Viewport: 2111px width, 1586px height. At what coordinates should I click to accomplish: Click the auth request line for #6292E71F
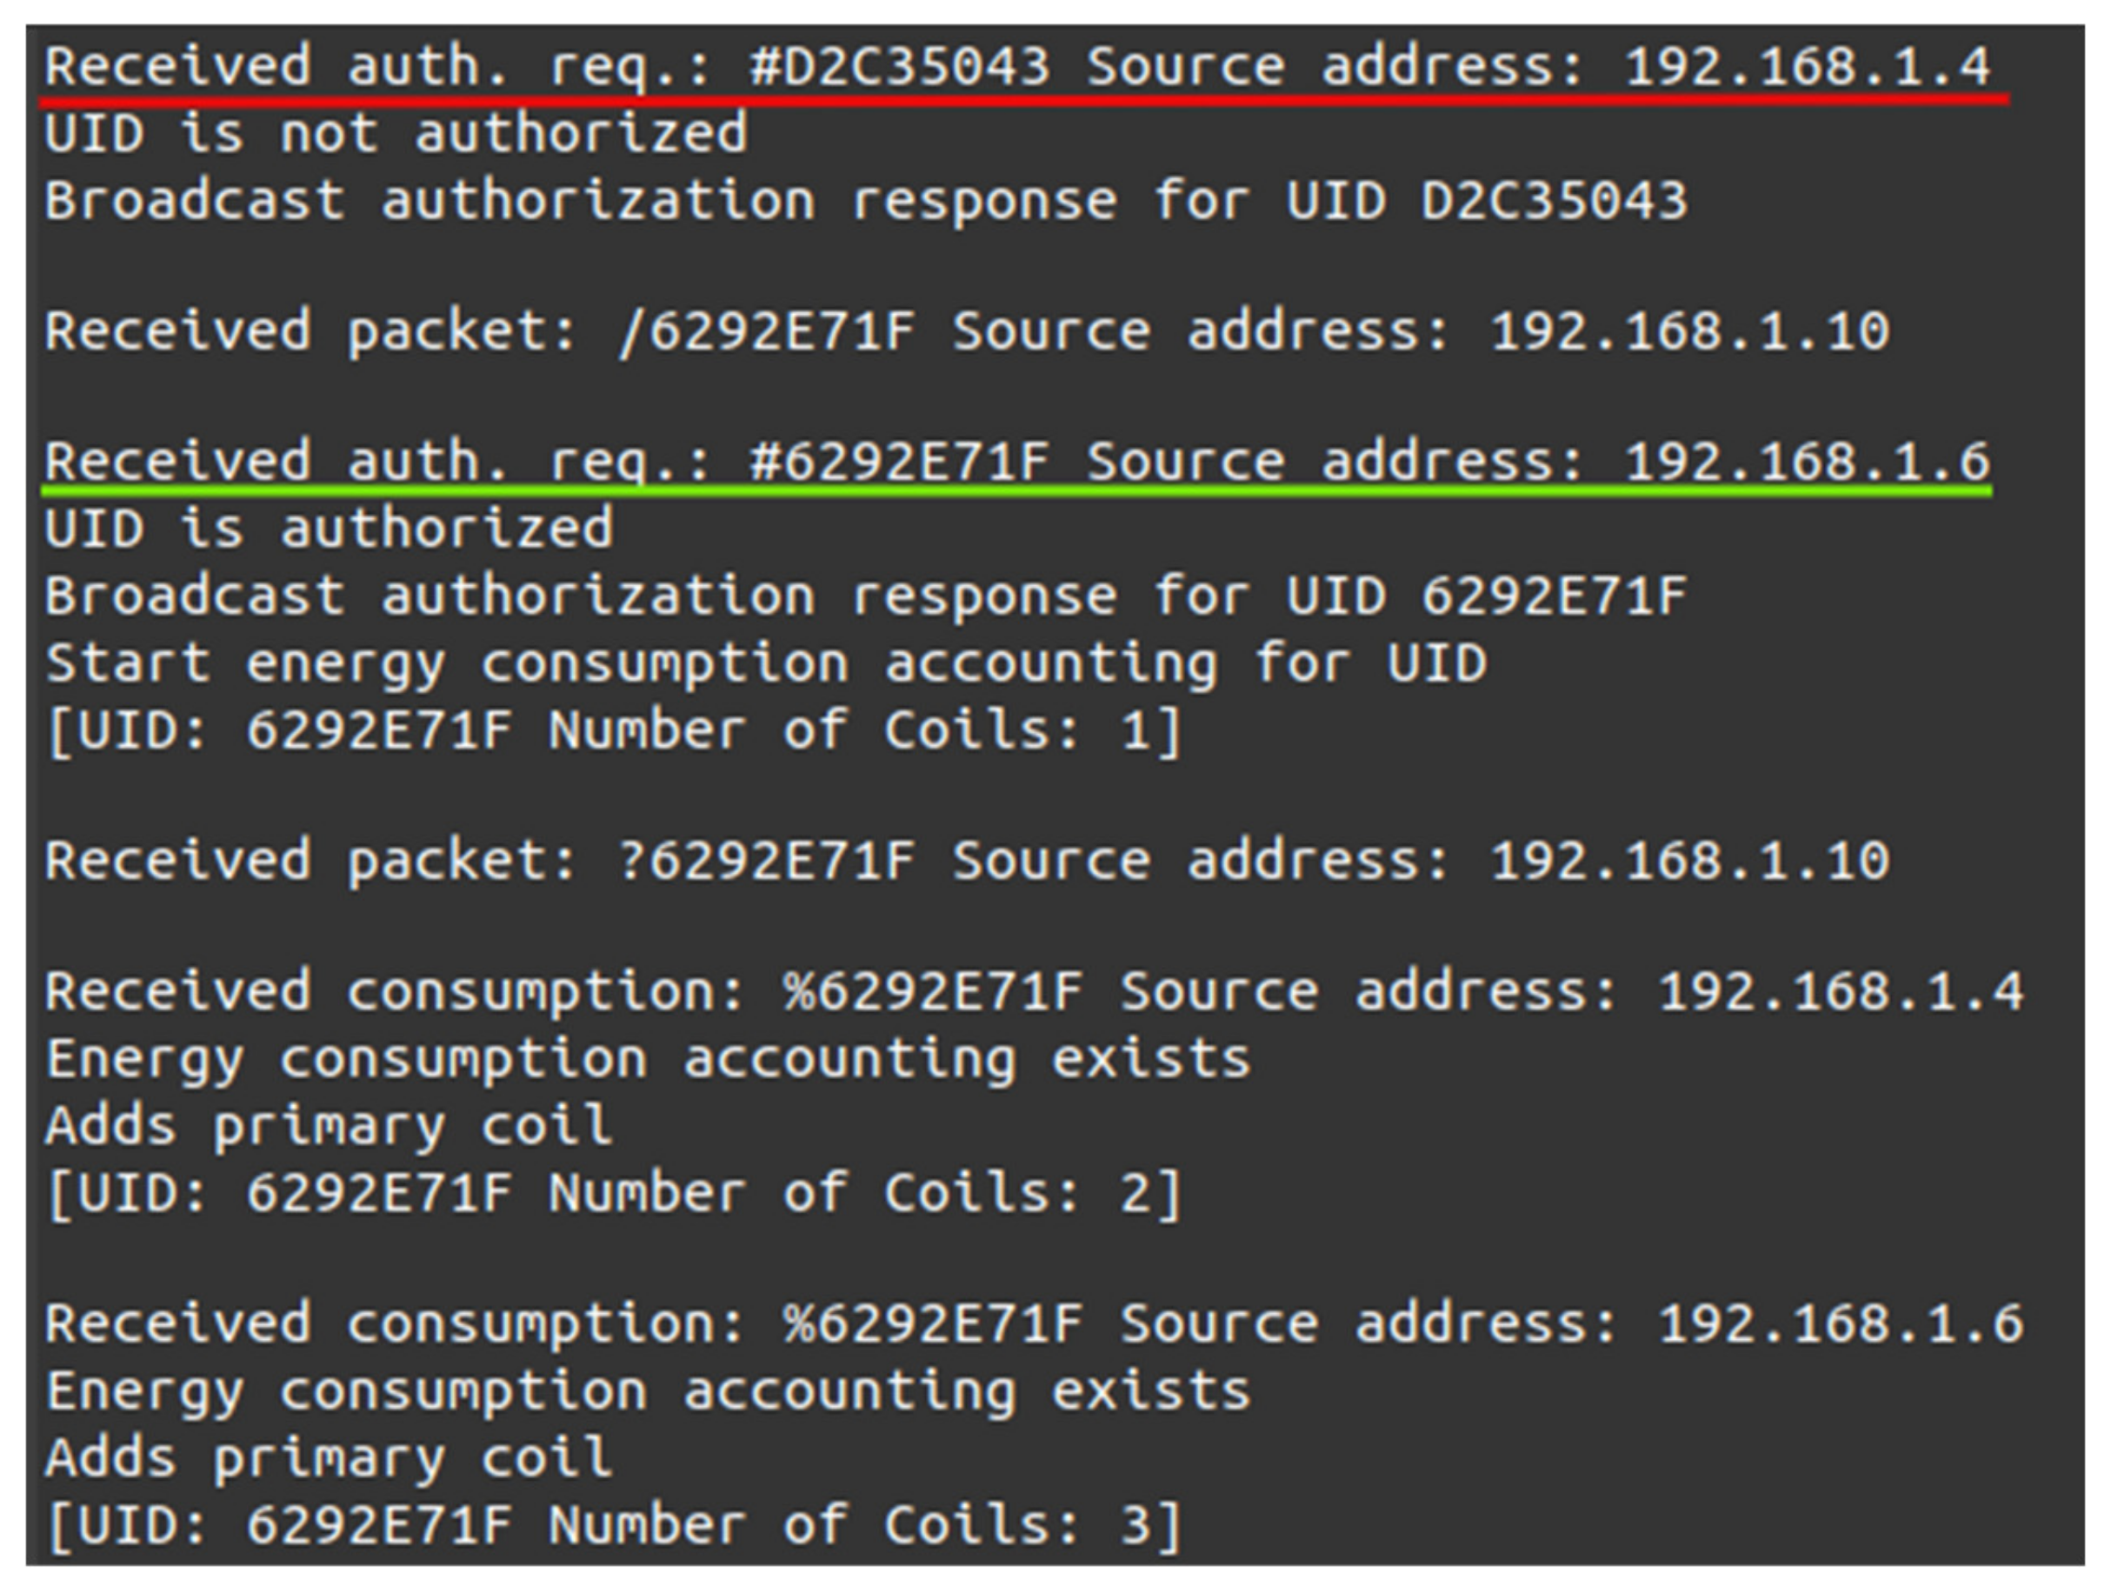[x=1016, y=462]
